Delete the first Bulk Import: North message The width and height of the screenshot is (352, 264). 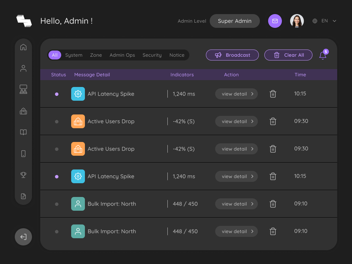click(x=273, y=204)
